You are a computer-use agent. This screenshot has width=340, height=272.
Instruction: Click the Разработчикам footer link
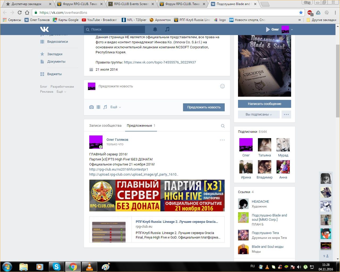pyautogui.click(x=62, y=87)
